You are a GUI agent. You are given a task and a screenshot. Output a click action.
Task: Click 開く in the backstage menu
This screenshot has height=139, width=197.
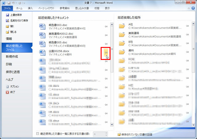(10, 26)
